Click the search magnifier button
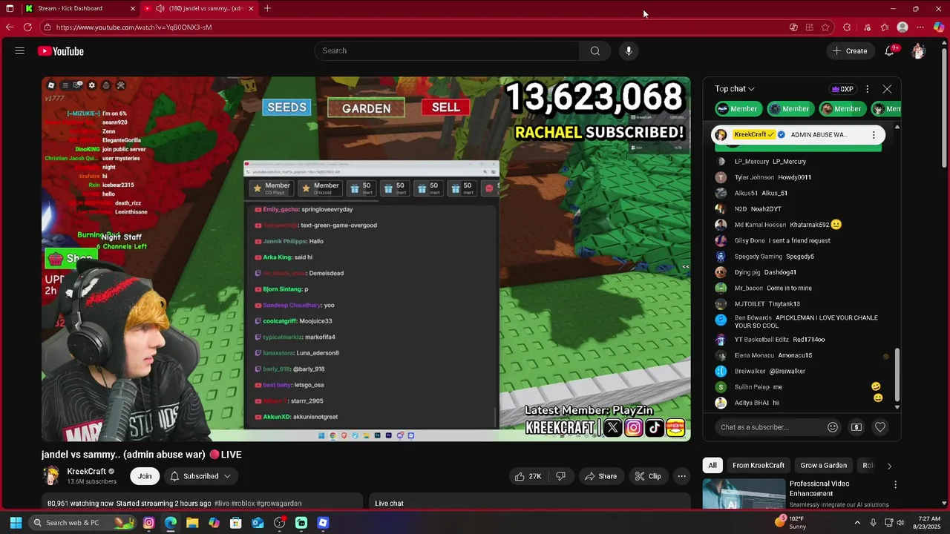 point(594,50)
